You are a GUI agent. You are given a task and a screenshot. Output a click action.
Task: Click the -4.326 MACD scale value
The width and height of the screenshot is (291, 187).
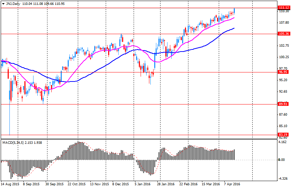pos(283,179)
